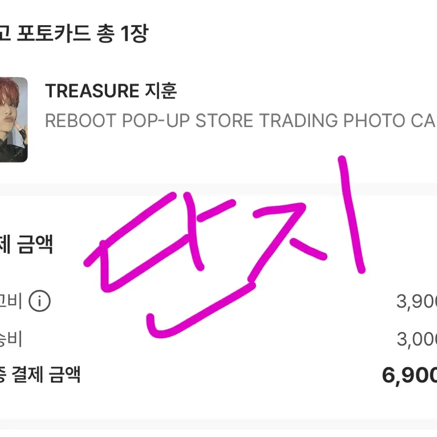Click the 결제 금액 section heading
Image resolution: width=437 pixels, height=437 pixels.
(x=27, y=244)
